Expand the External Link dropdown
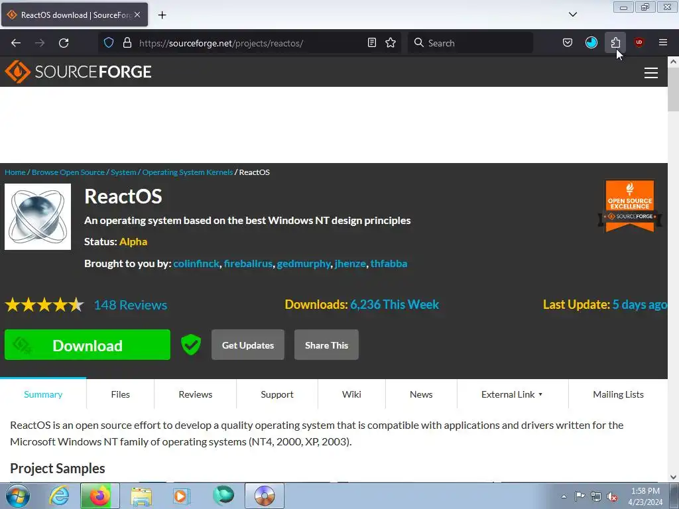 513,394
